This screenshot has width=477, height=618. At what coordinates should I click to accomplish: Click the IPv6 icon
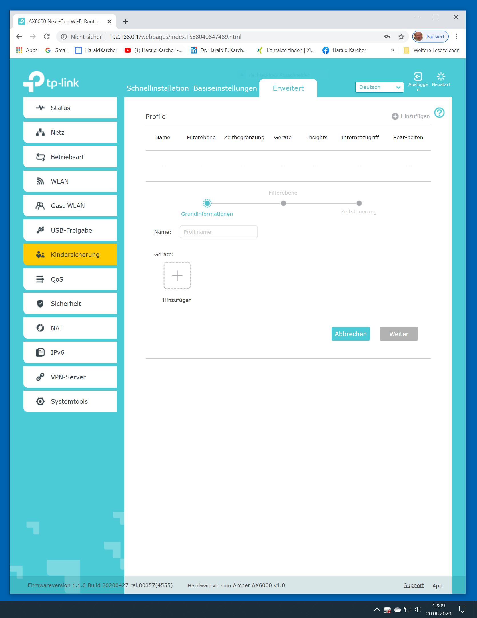coord(40,352)
